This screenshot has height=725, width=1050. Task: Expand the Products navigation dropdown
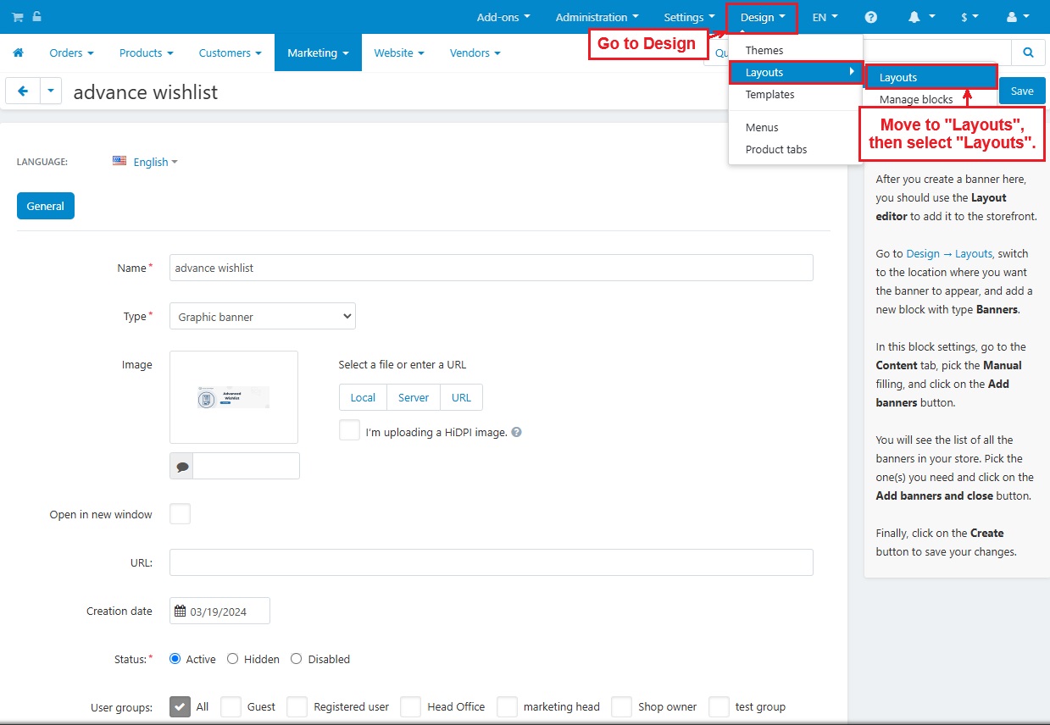click(146, 53)
